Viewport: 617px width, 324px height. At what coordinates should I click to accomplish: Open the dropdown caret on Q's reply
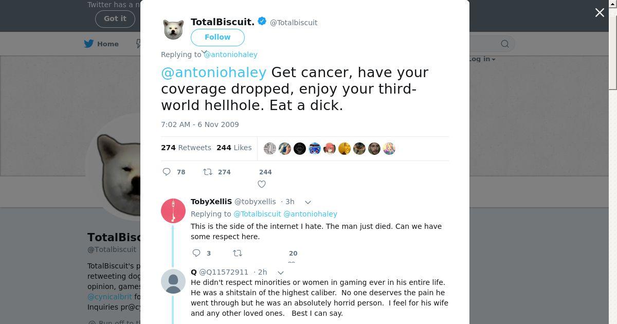click(x=281, y=273)
